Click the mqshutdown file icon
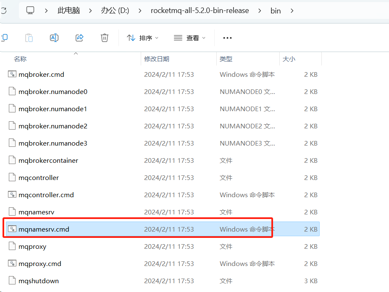This screenshot has height=292, width=389. pyautogui.click(x=12, y=281)
